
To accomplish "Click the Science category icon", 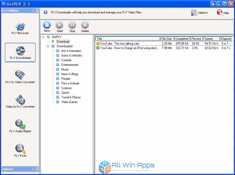I will [58, 88].
